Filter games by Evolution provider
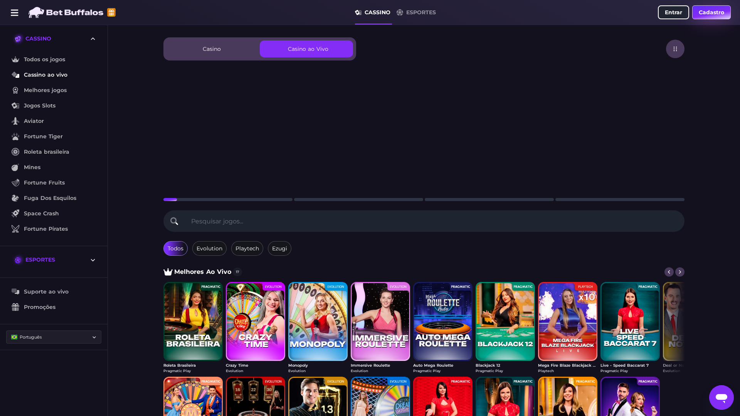Viewport: 740px width, 416px height. (x=209, y=248)
